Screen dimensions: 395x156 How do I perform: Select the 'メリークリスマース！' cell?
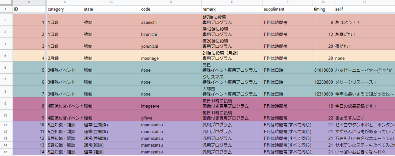(x=356, y=82)
